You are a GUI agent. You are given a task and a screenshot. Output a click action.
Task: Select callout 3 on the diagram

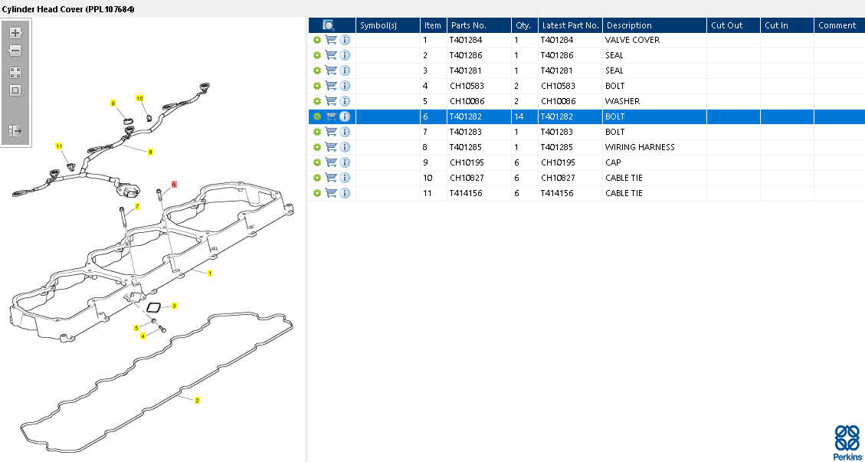click(x=174, y=306)
